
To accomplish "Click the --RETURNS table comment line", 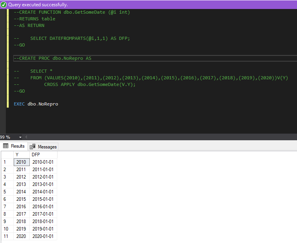I will point(34,19).
